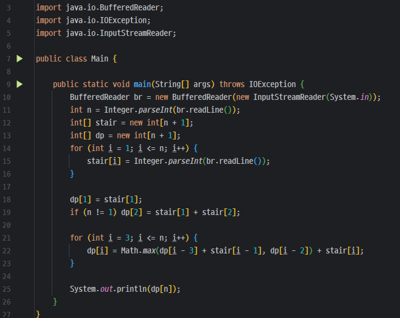The height and width of the screenshot is (318, 400).
Task: Click 'System.out.println(dp[n]);' statement
Action: 125,289
